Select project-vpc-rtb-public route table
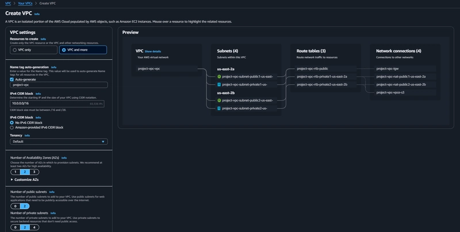The width and height of the screenshot is (460, 232). click(325, 69)
